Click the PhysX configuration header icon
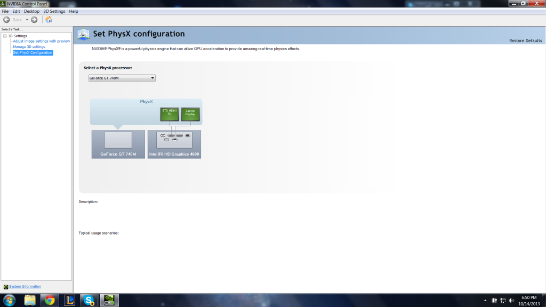 [83, 34]
